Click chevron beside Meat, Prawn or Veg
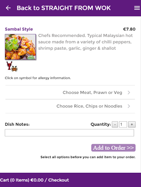This screenshot has width=141, height=187. (x=129, y=92)
